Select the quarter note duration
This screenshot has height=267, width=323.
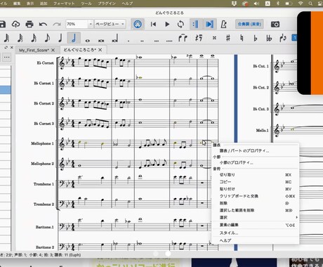point(60,38)
